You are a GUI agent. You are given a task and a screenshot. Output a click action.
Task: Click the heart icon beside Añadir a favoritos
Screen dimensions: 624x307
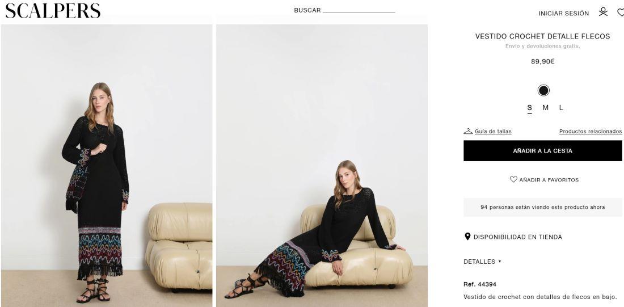coord(513,179)
